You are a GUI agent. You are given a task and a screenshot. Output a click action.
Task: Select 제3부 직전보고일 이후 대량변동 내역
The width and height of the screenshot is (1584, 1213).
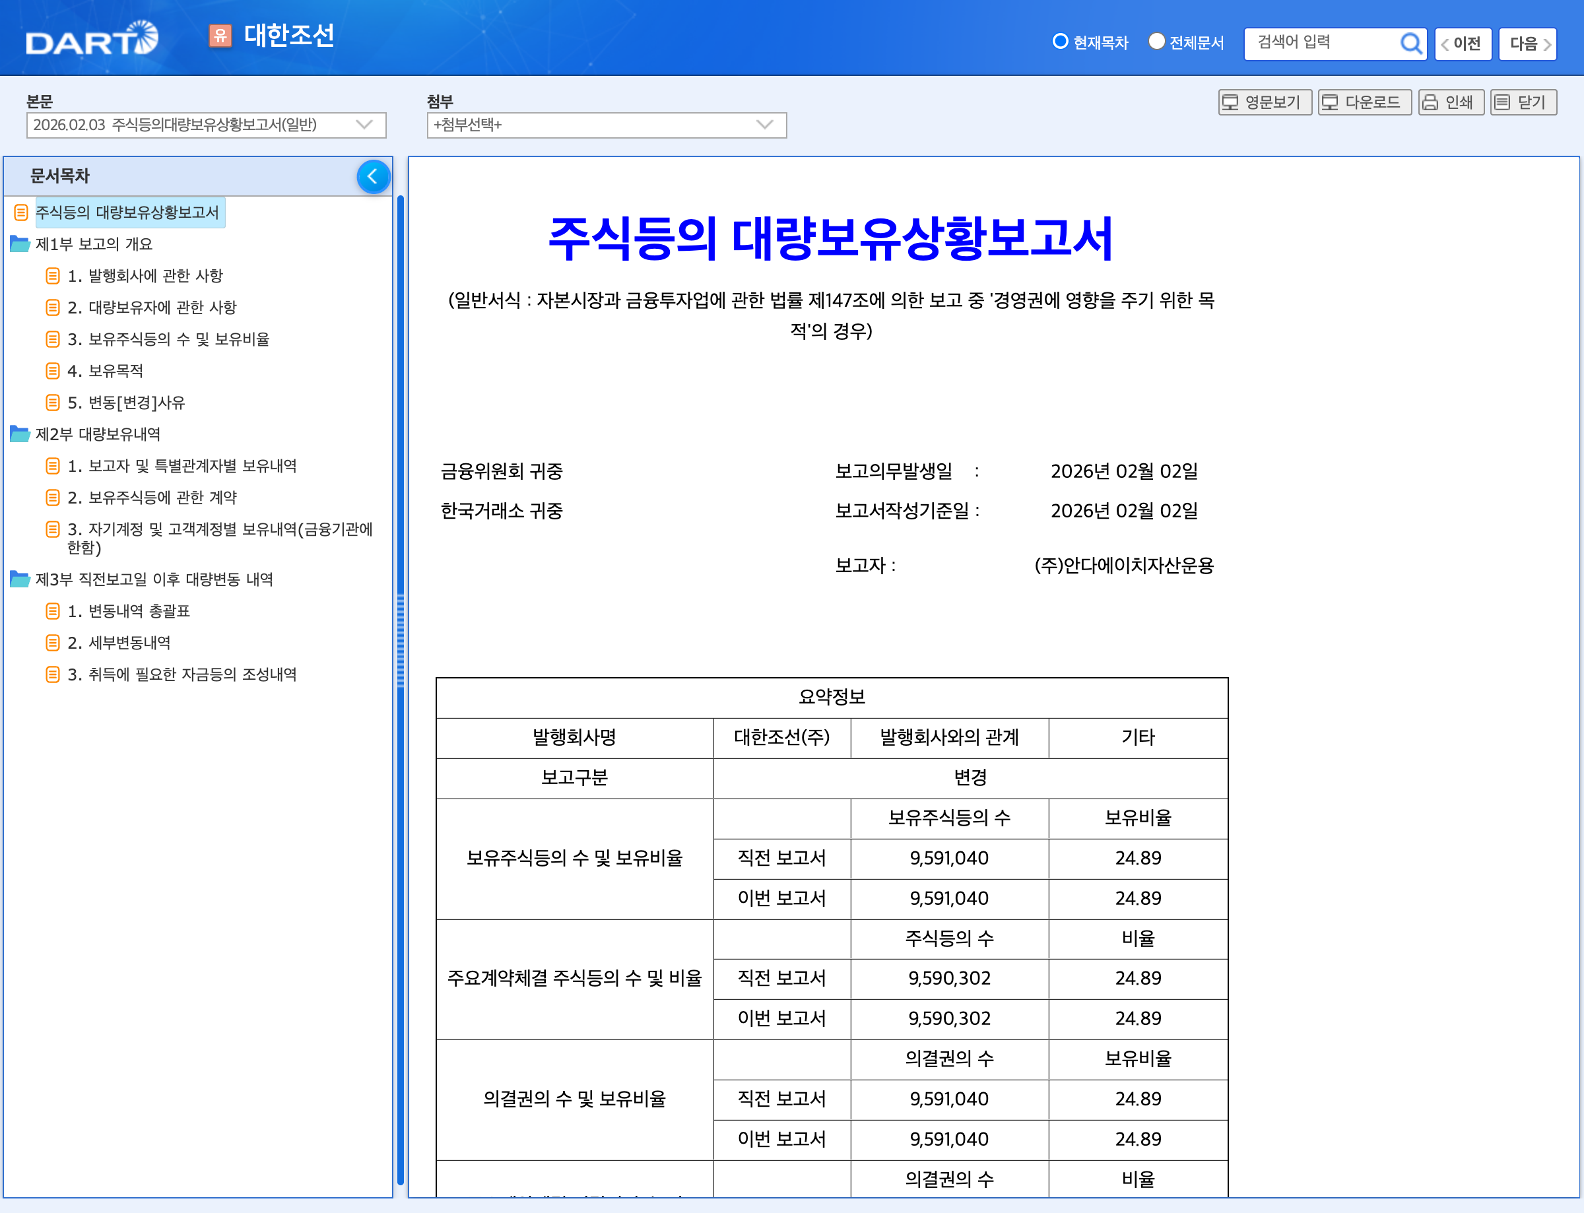[154, 579]
